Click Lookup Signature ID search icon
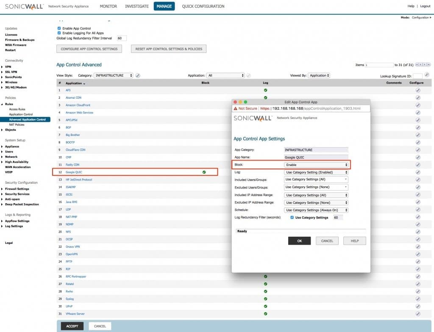Viewport: 434px width, 332px height. [x=427, y=75]
